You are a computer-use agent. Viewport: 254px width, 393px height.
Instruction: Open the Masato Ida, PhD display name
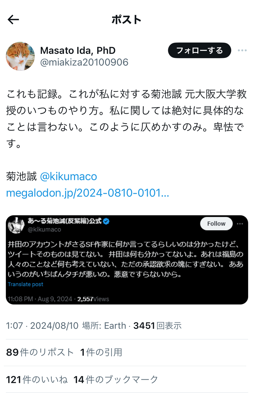point(78,50)
